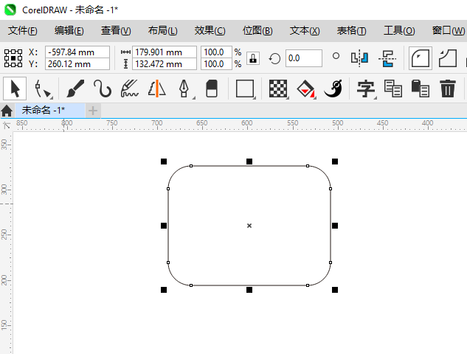Click the Mirror horizontally button

pos(360,58)
